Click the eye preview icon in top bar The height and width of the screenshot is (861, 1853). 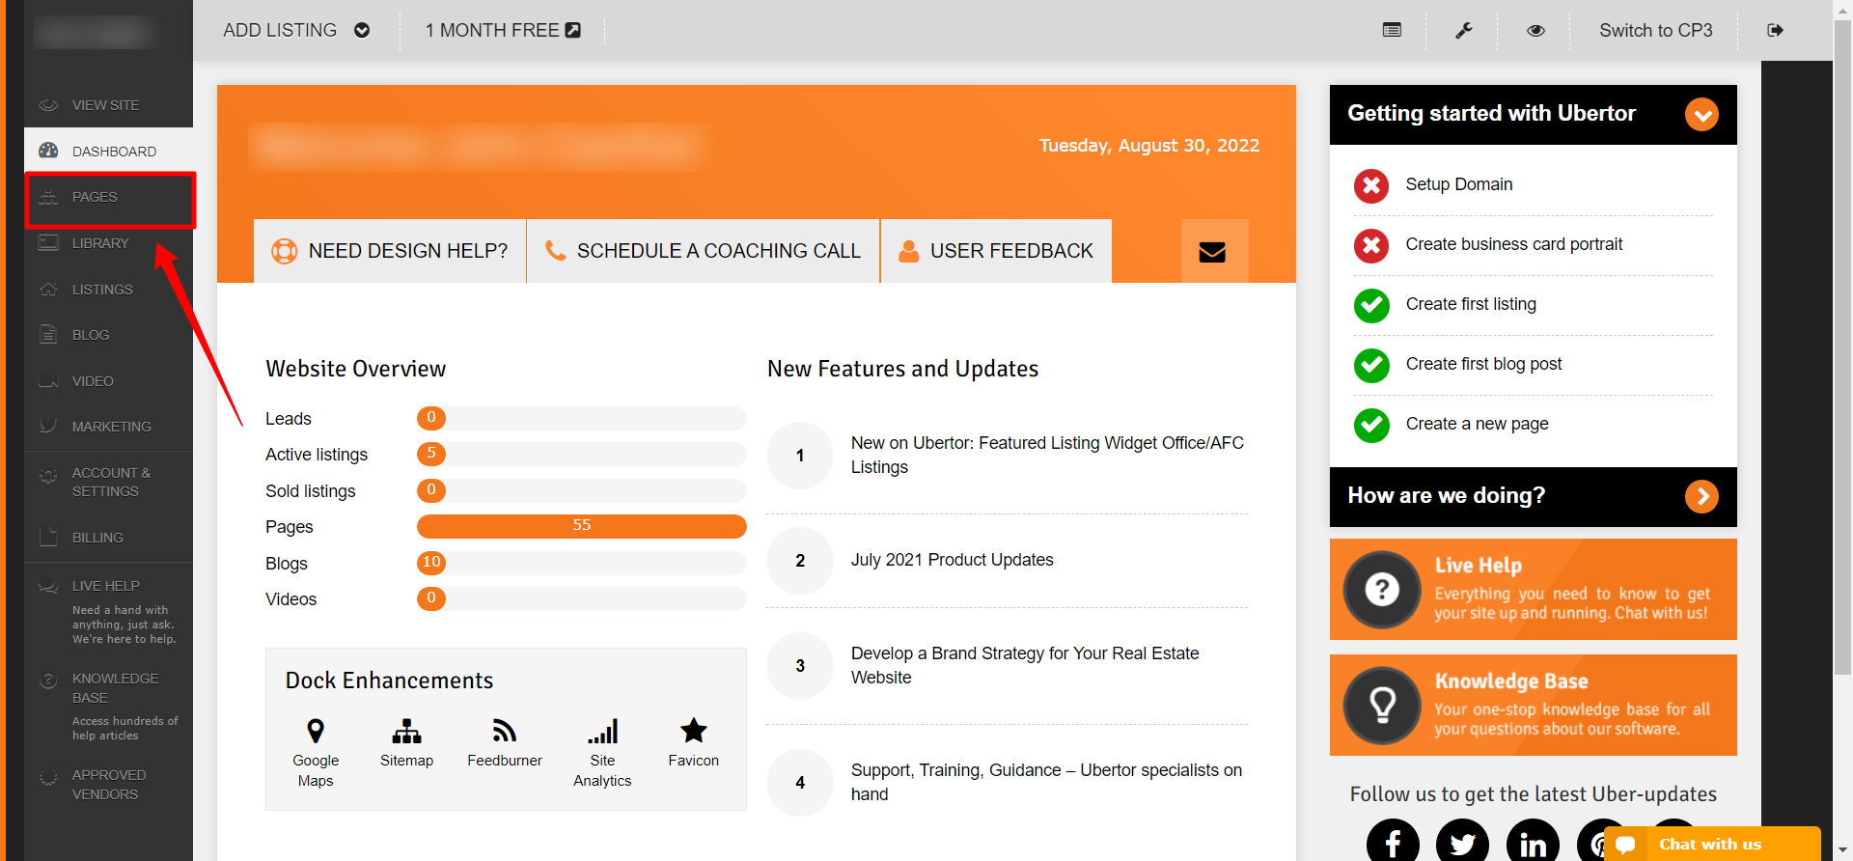pyautogui.click(x=1535, y=30)
